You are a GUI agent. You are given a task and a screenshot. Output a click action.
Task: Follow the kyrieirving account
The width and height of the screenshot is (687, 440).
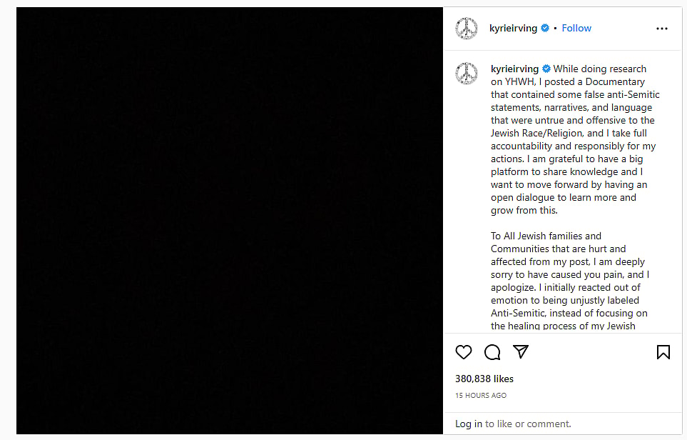[x=576, y=29]
